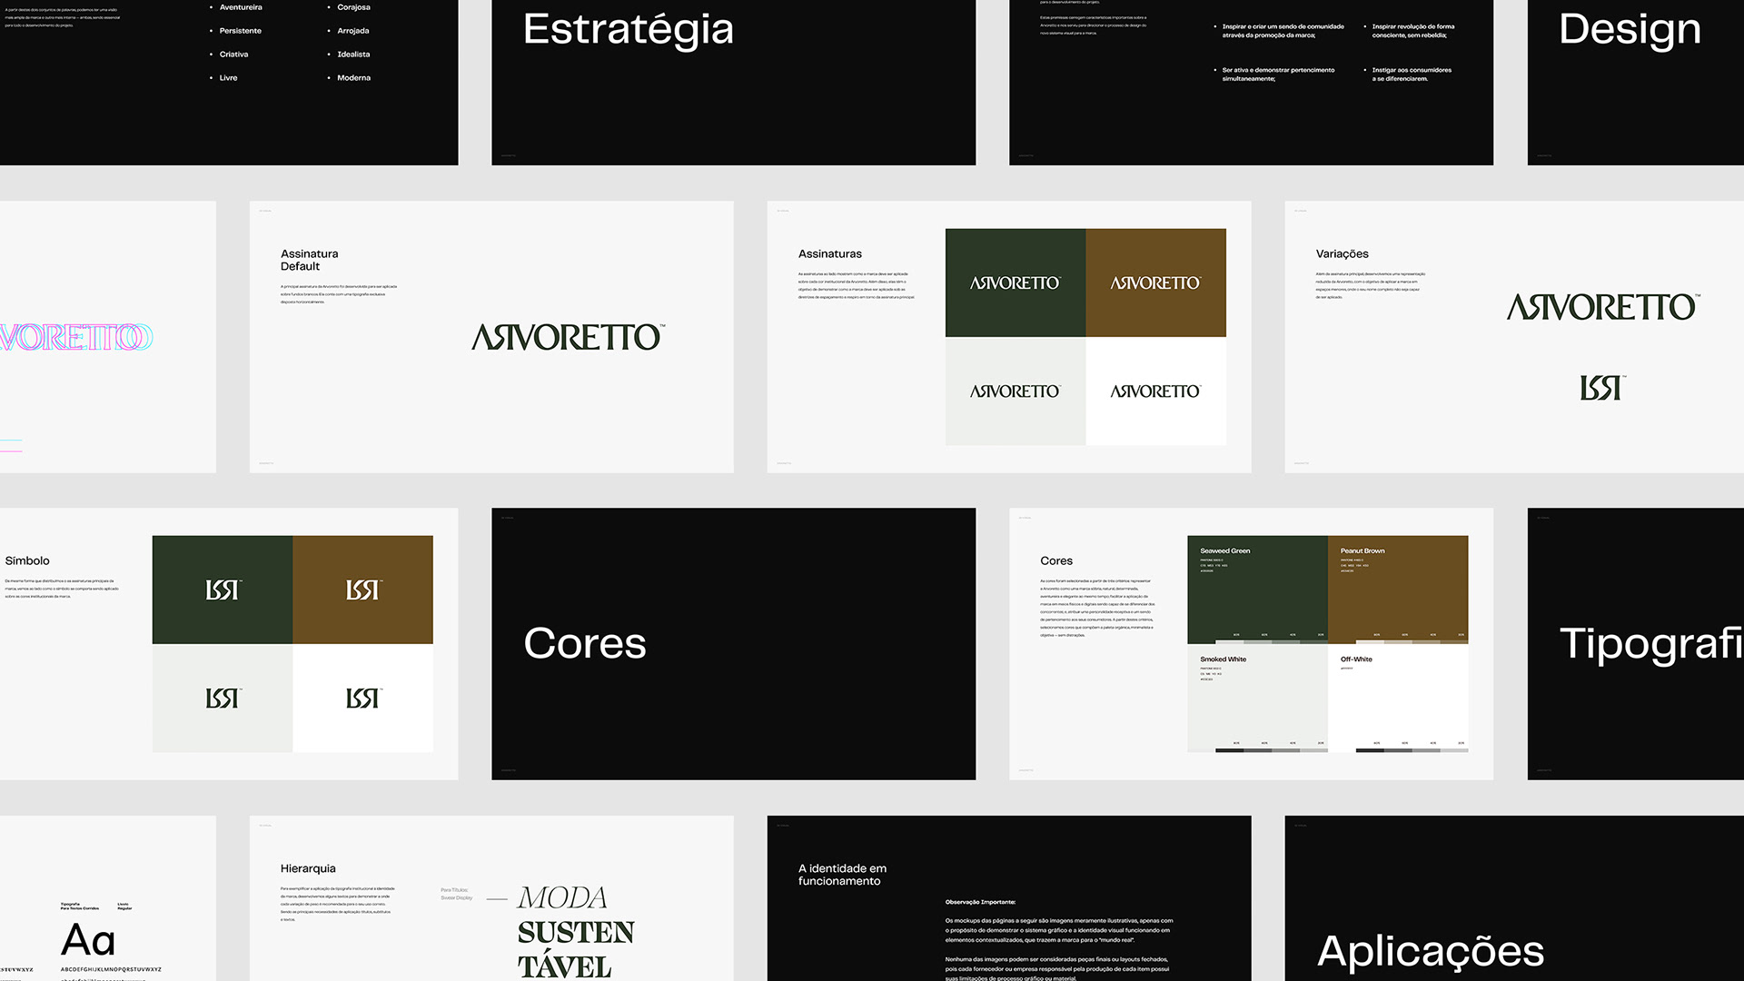Pick the Seaweed Green color swatch
Image resolution: width=1744 pixels, height=981 pixels.
pyautogui.click(x=1257, y=590)
